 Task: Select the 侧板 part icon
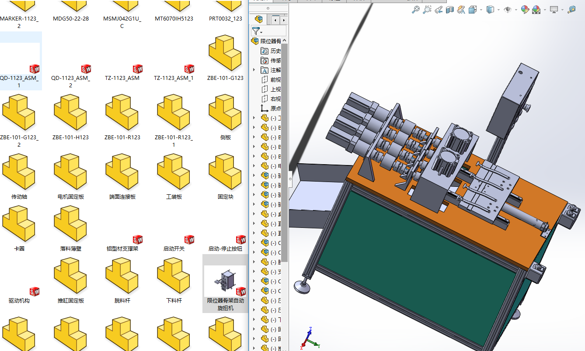click(x=225, y=112)
